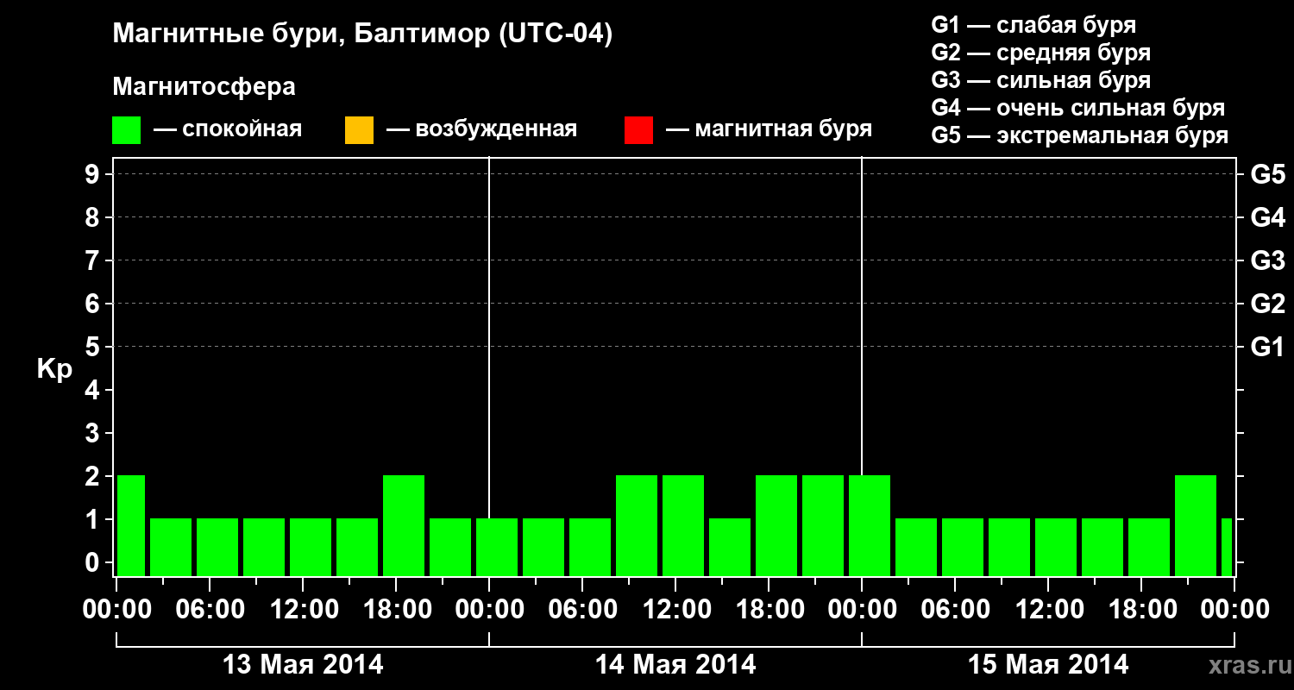This screenshot has height=690, width=1294.
Task: Click the '12:00' time label under 14 May
Action: 675,609
